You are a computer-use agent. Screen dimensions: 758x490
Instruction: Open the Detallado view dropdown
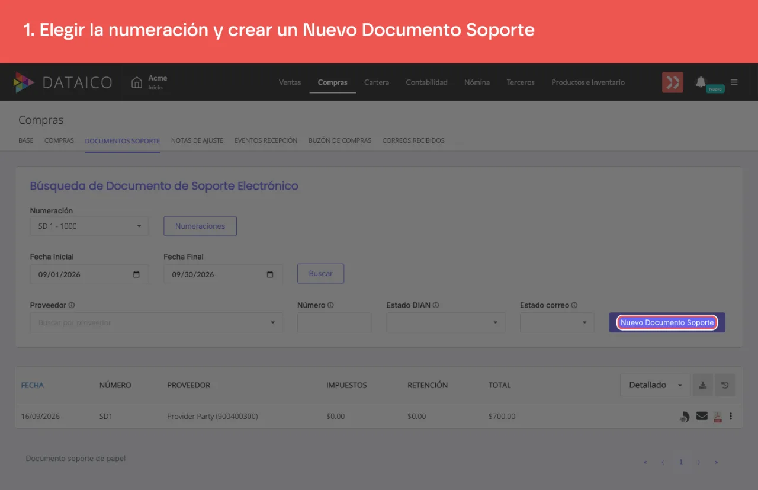tap(655, 385)
